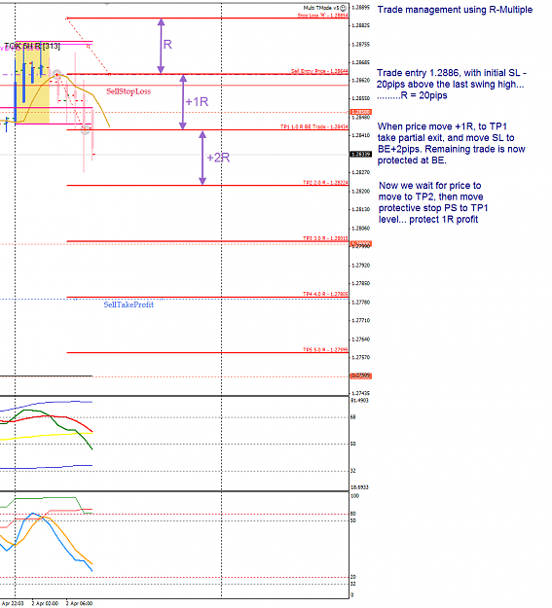Select the Stop Loss 'R' line label

[x=322, y=16]
